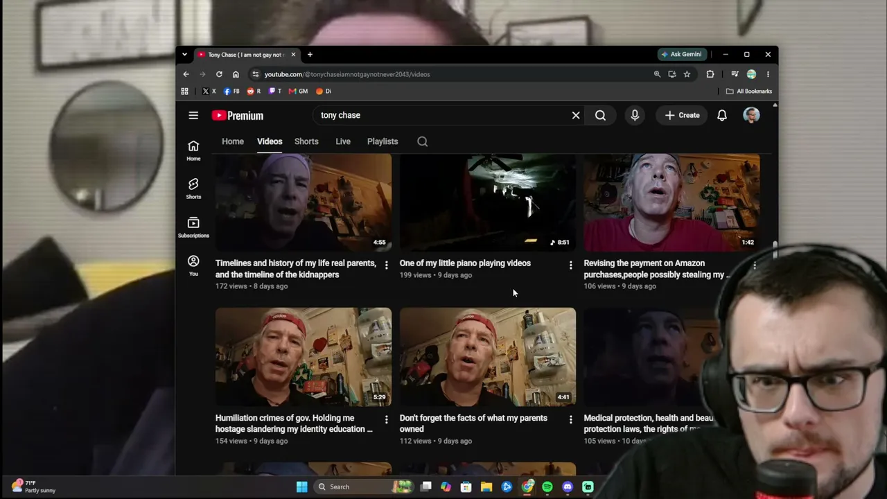This screenshot has height=499, width=887.
Task: Open 'Medical protection, health and beauty' title
Action: 649,423
